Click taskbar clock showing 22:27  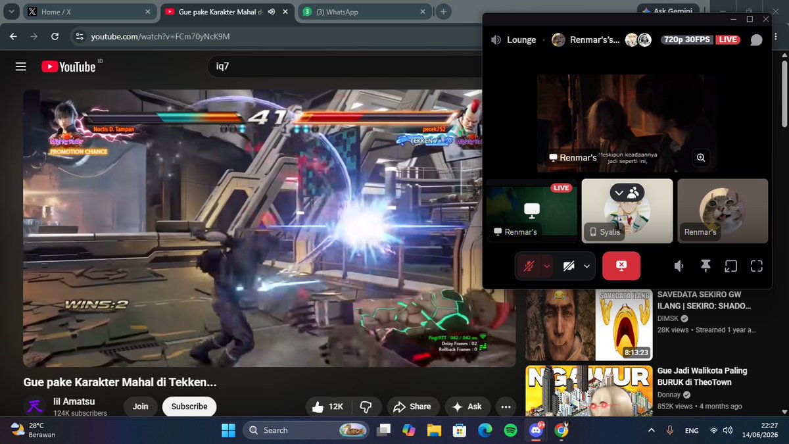pyautogui.click(x=760, y=430)
